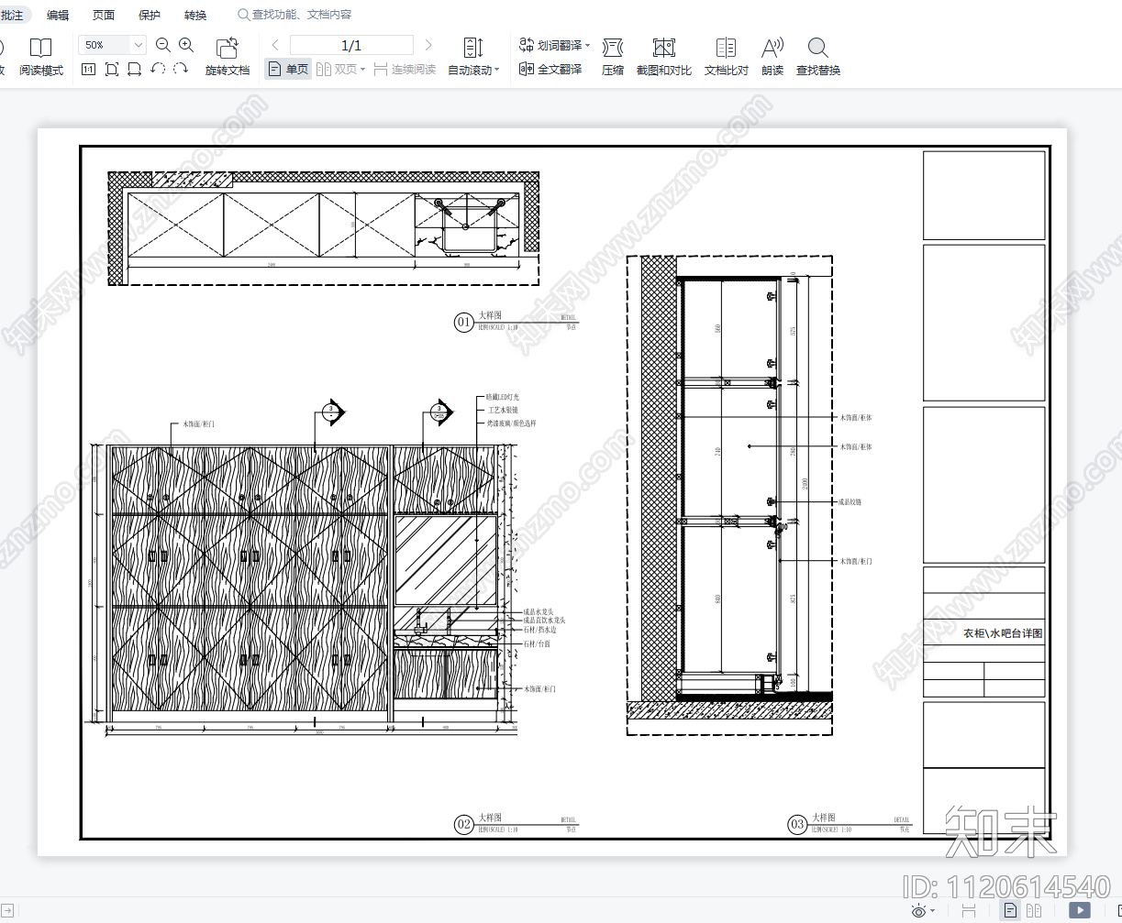This screenshot has width=1122, height=923.
Task: Open the Annotate (批注) tab
Action: pyautogui.click(x=12, y=15)
